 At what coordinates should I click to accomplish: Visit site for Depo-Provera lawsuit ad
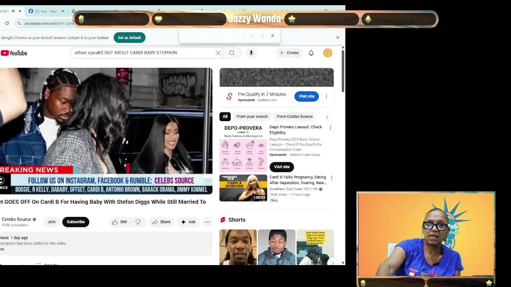(x=282, y=167)
